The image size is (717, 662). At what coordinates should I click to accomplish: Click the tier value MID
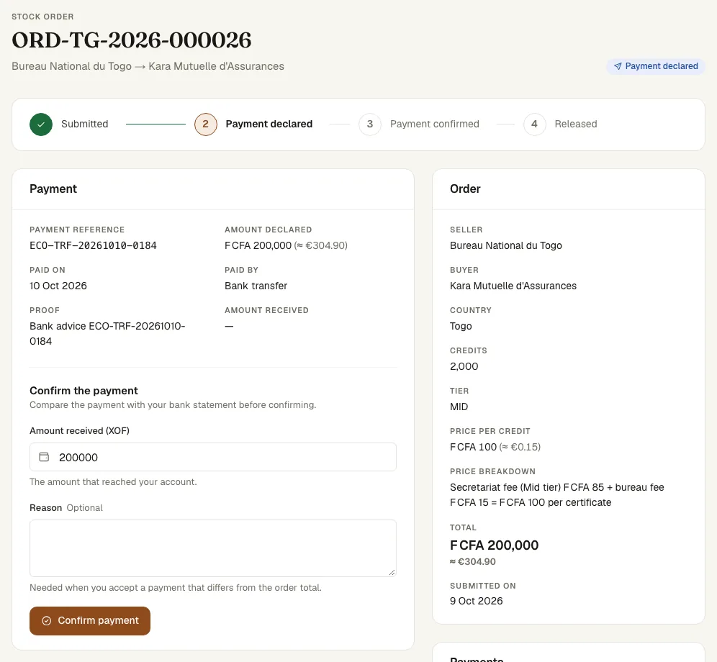(x=459, y=407)
